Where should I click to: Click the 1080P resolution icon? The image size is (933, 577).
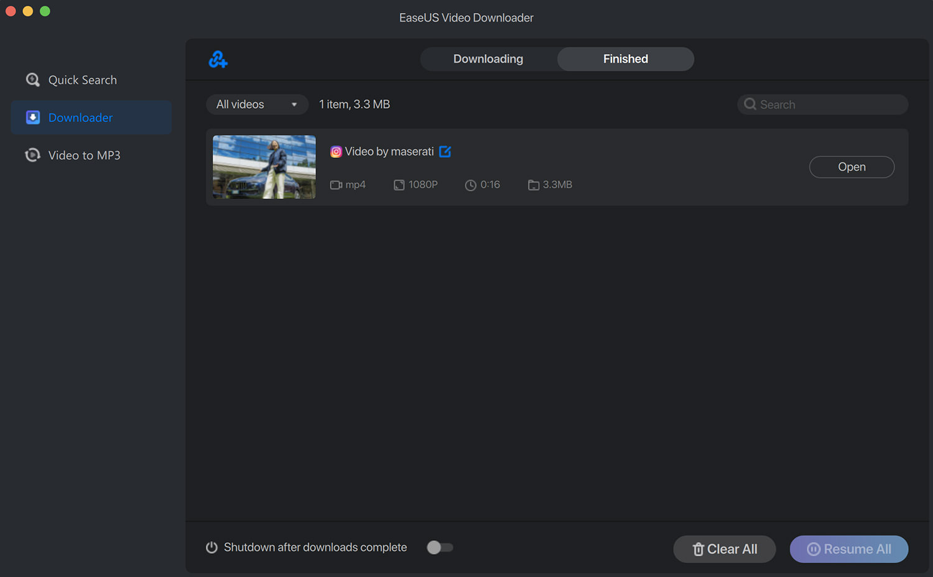point(399,185)
